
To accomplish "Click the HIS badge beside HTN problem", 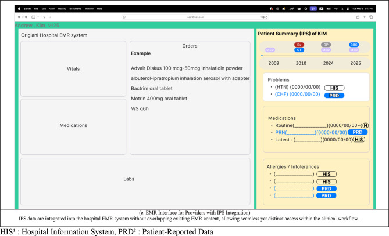I will pyautogui.click(x=334, y=88).
